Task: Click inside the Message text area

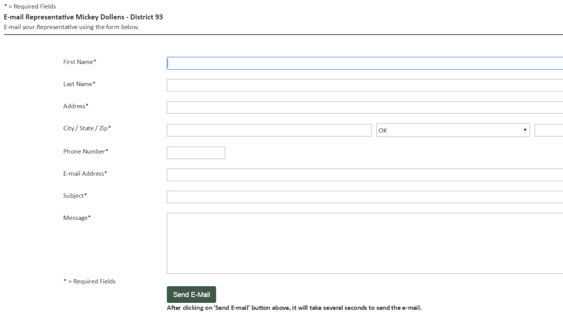Action: [364, 243]
